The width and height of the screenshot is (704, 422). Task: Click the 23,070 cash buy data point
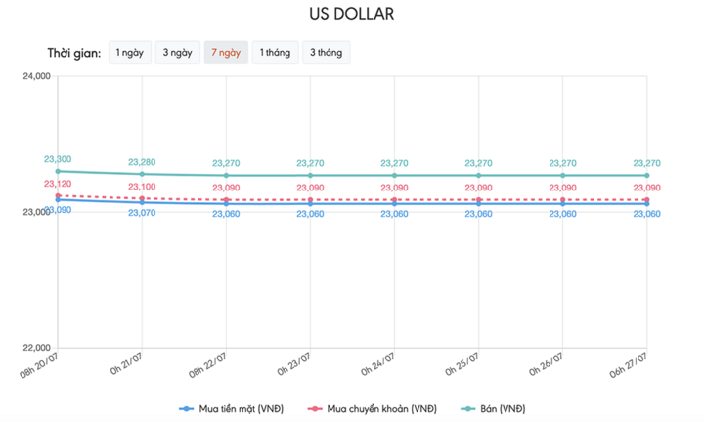[x=142, y=202]
